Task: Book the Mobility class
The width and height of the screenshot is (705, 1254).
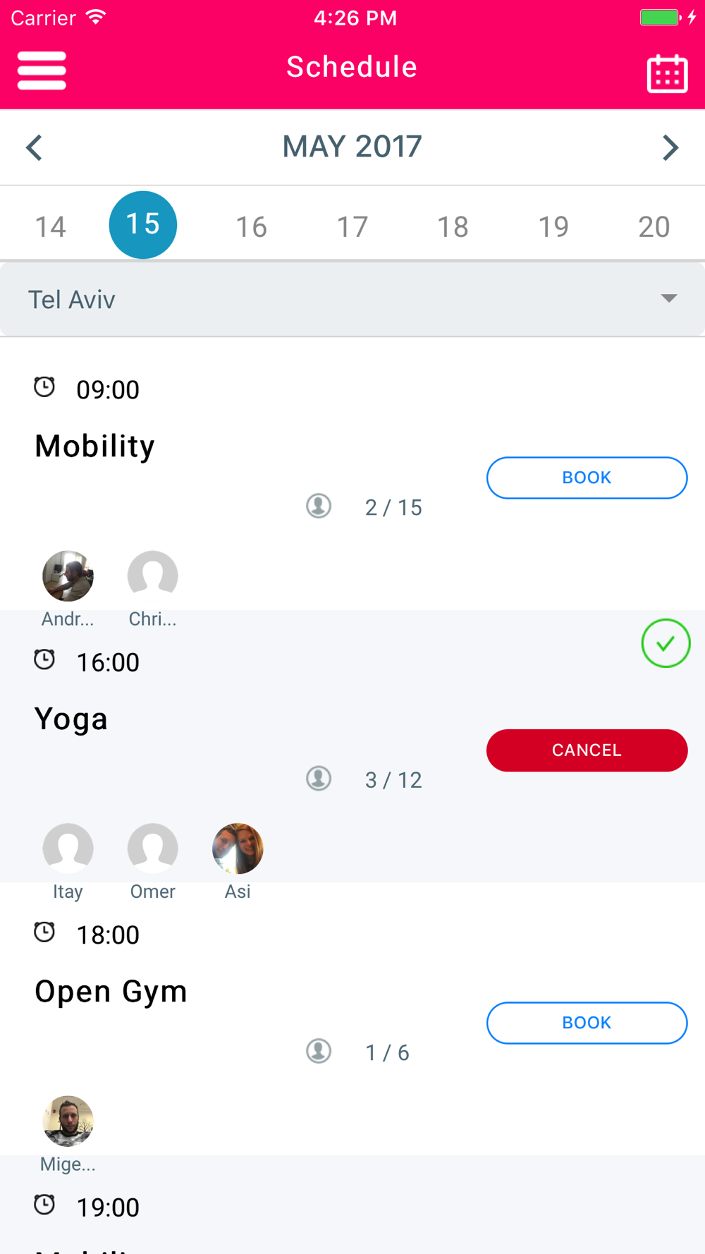Action: 587,477
